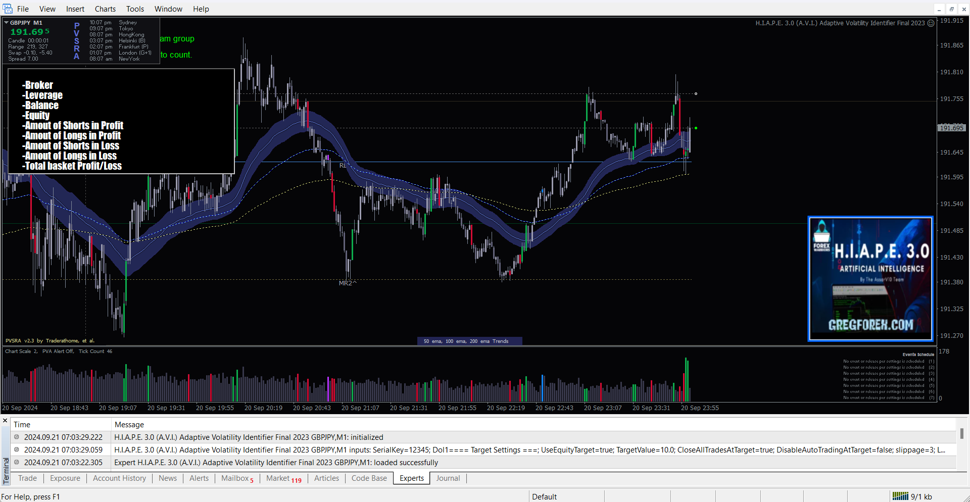Close the Terminal panel with the X

click(5, 420)
